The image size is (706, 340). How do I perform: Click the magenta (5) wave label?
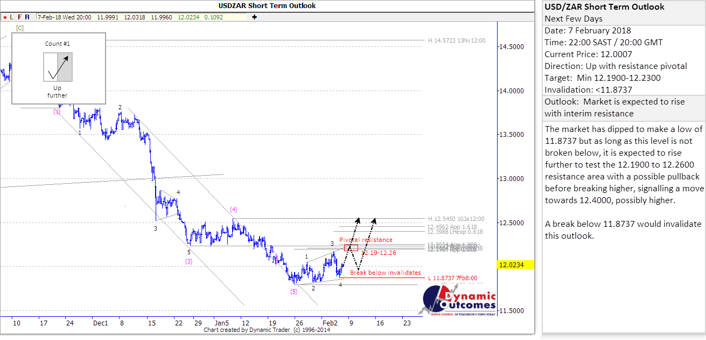[293, 292]
